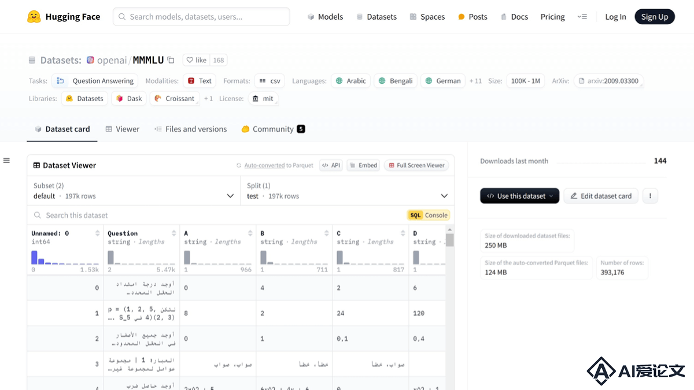The width and height of the screenshot is (694, 390).
Task: Open the arxiv:2009.03300 tag
Action: coord(609,81)
